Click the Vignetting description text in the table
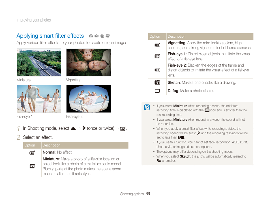Viewport: 270px width, 204px height. (x=209, y=45)
